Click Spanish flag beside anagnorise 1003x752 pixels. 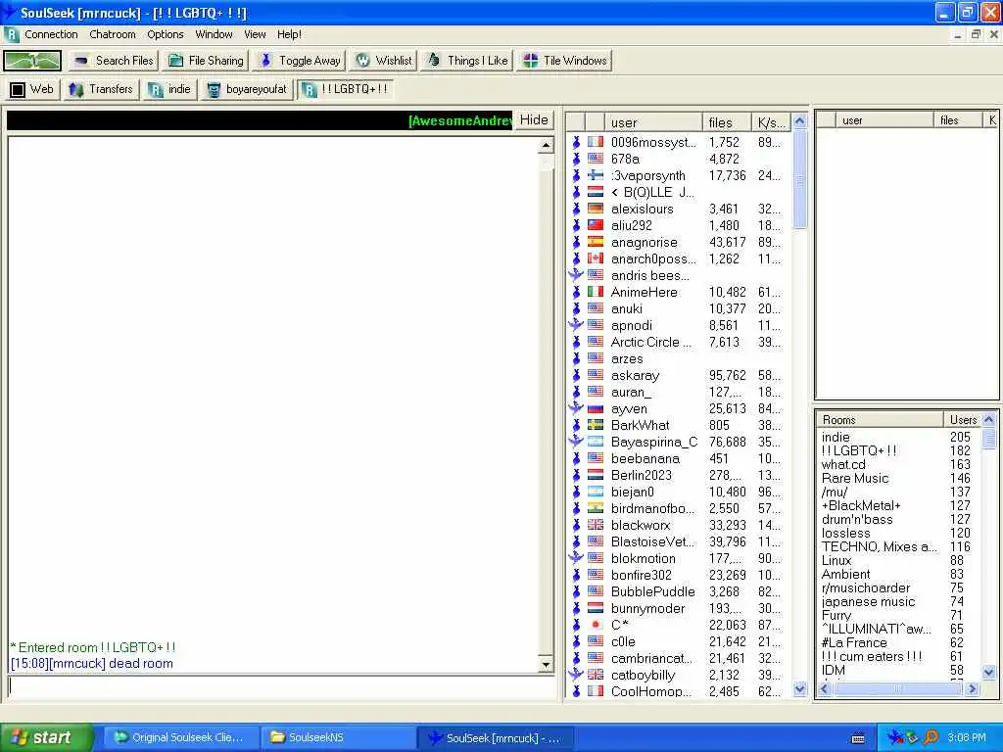596,242
